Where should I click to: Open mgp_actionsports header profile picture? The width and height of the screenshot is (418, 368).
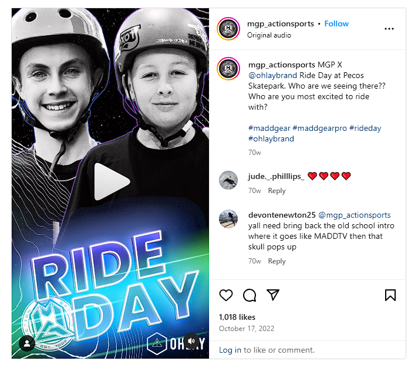tap(228, 29)
